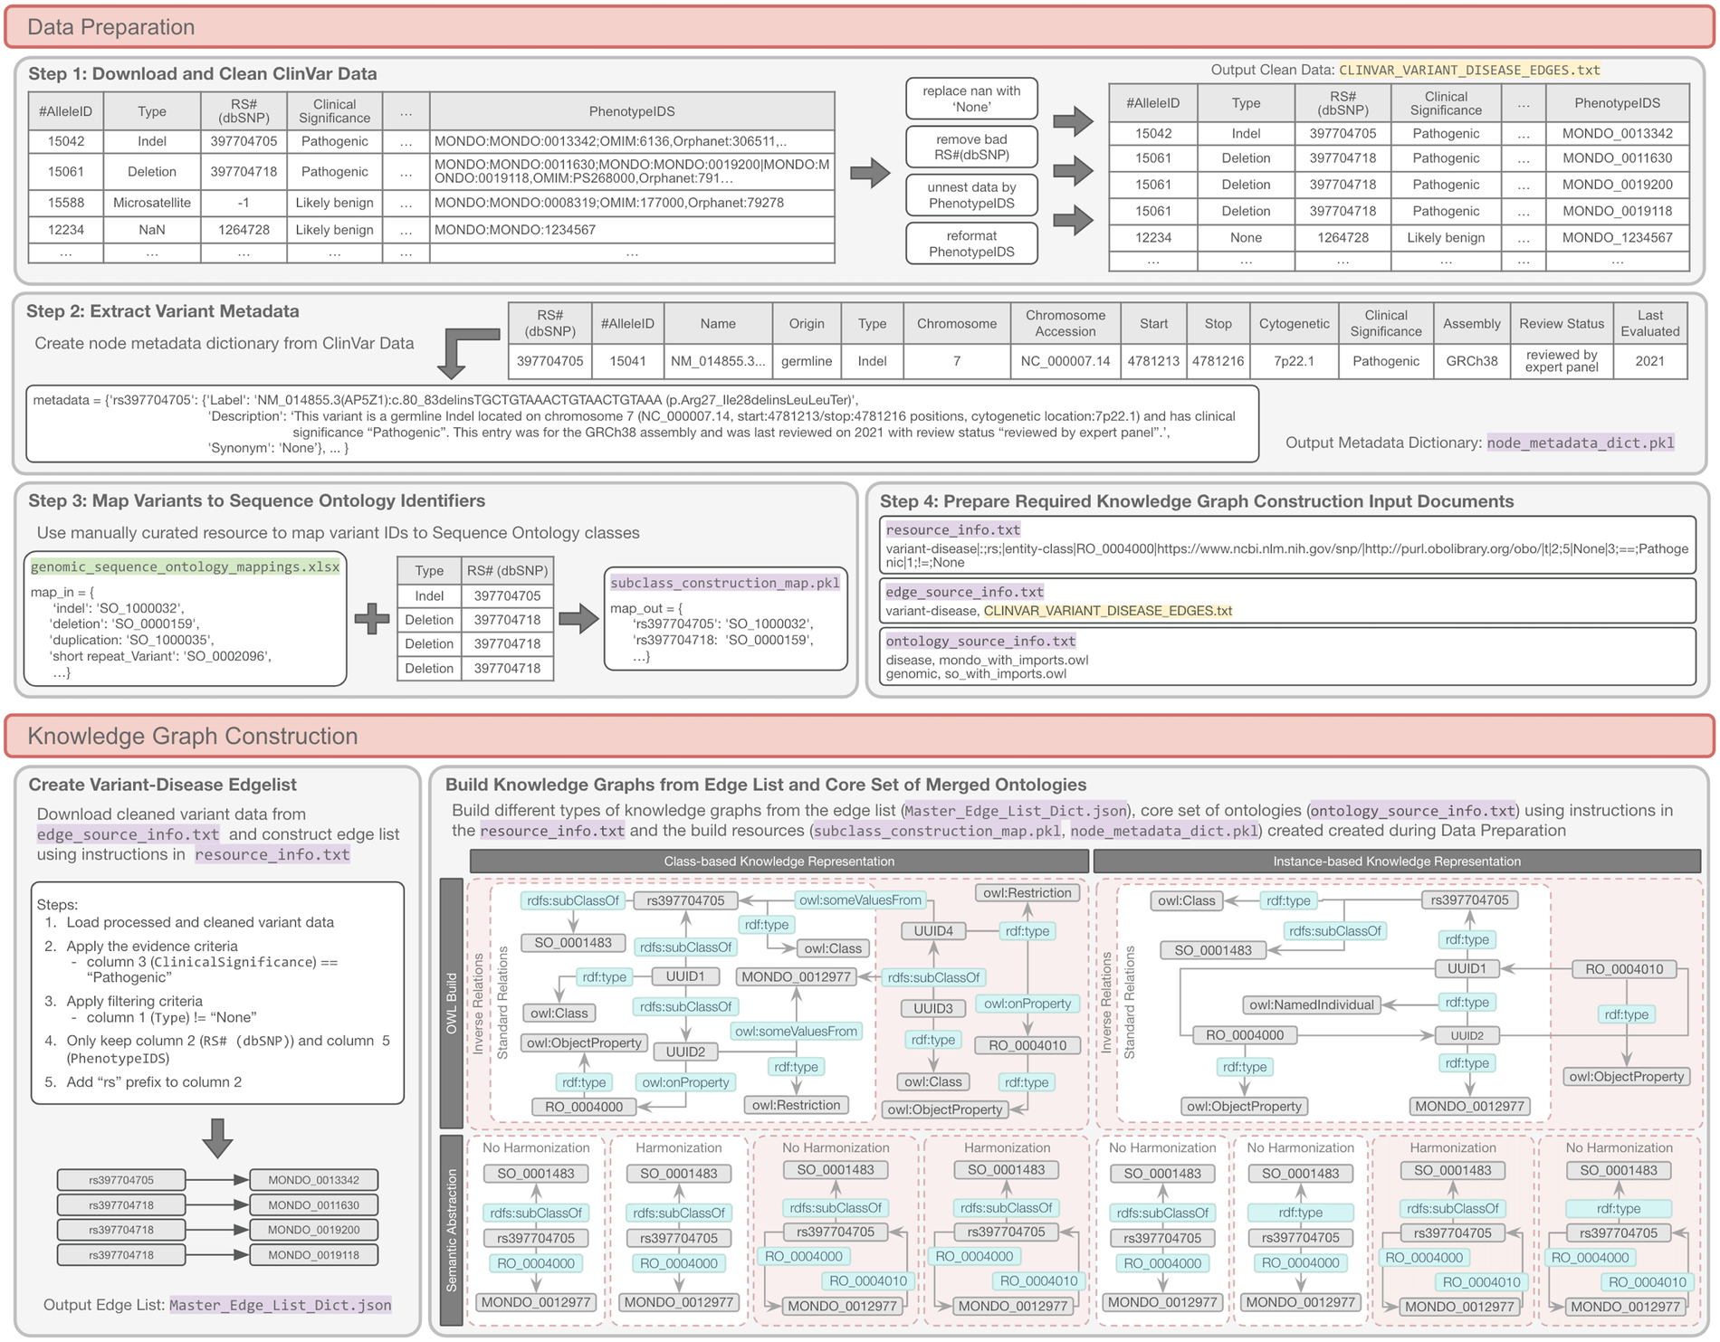The image size is (1720, 1342).
Task: Click the Chromosome Accession column header
Action: click(x=1065, y=324)
